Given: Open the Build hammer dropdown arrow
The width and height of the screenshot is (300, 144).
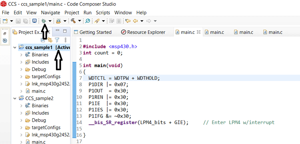Looking at the screenshot, I should [80, 21].
